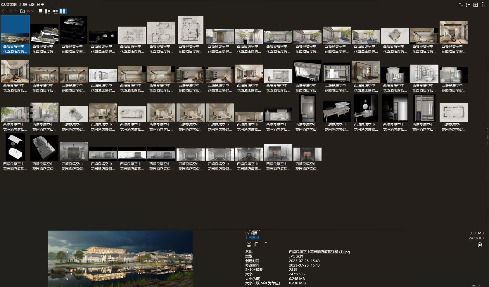Viewport: 489px width, 287px height.
Task: Select the tiles view mode
Action: point(47,11)
